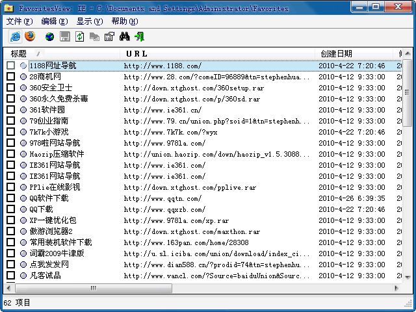Click the globe open-in-browser icon
The height and width of the screenshot is (312, 416).
click(x=50, y=36)
